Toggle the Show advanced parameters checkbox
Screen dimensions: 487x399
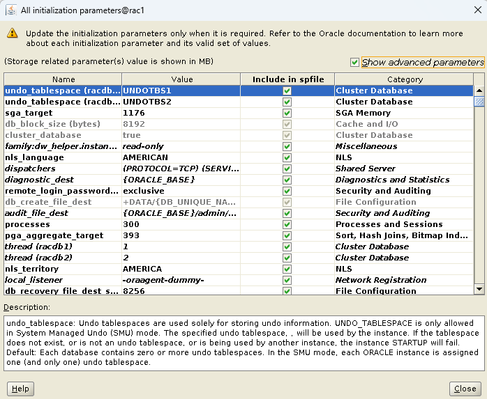[x=354, y=62]
